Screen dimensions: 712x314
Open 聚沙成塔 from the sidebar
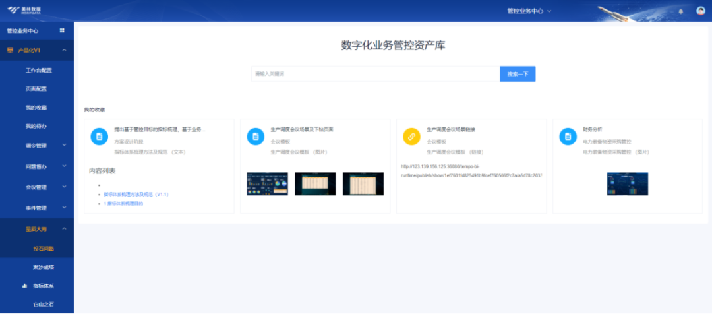[44, 267]
